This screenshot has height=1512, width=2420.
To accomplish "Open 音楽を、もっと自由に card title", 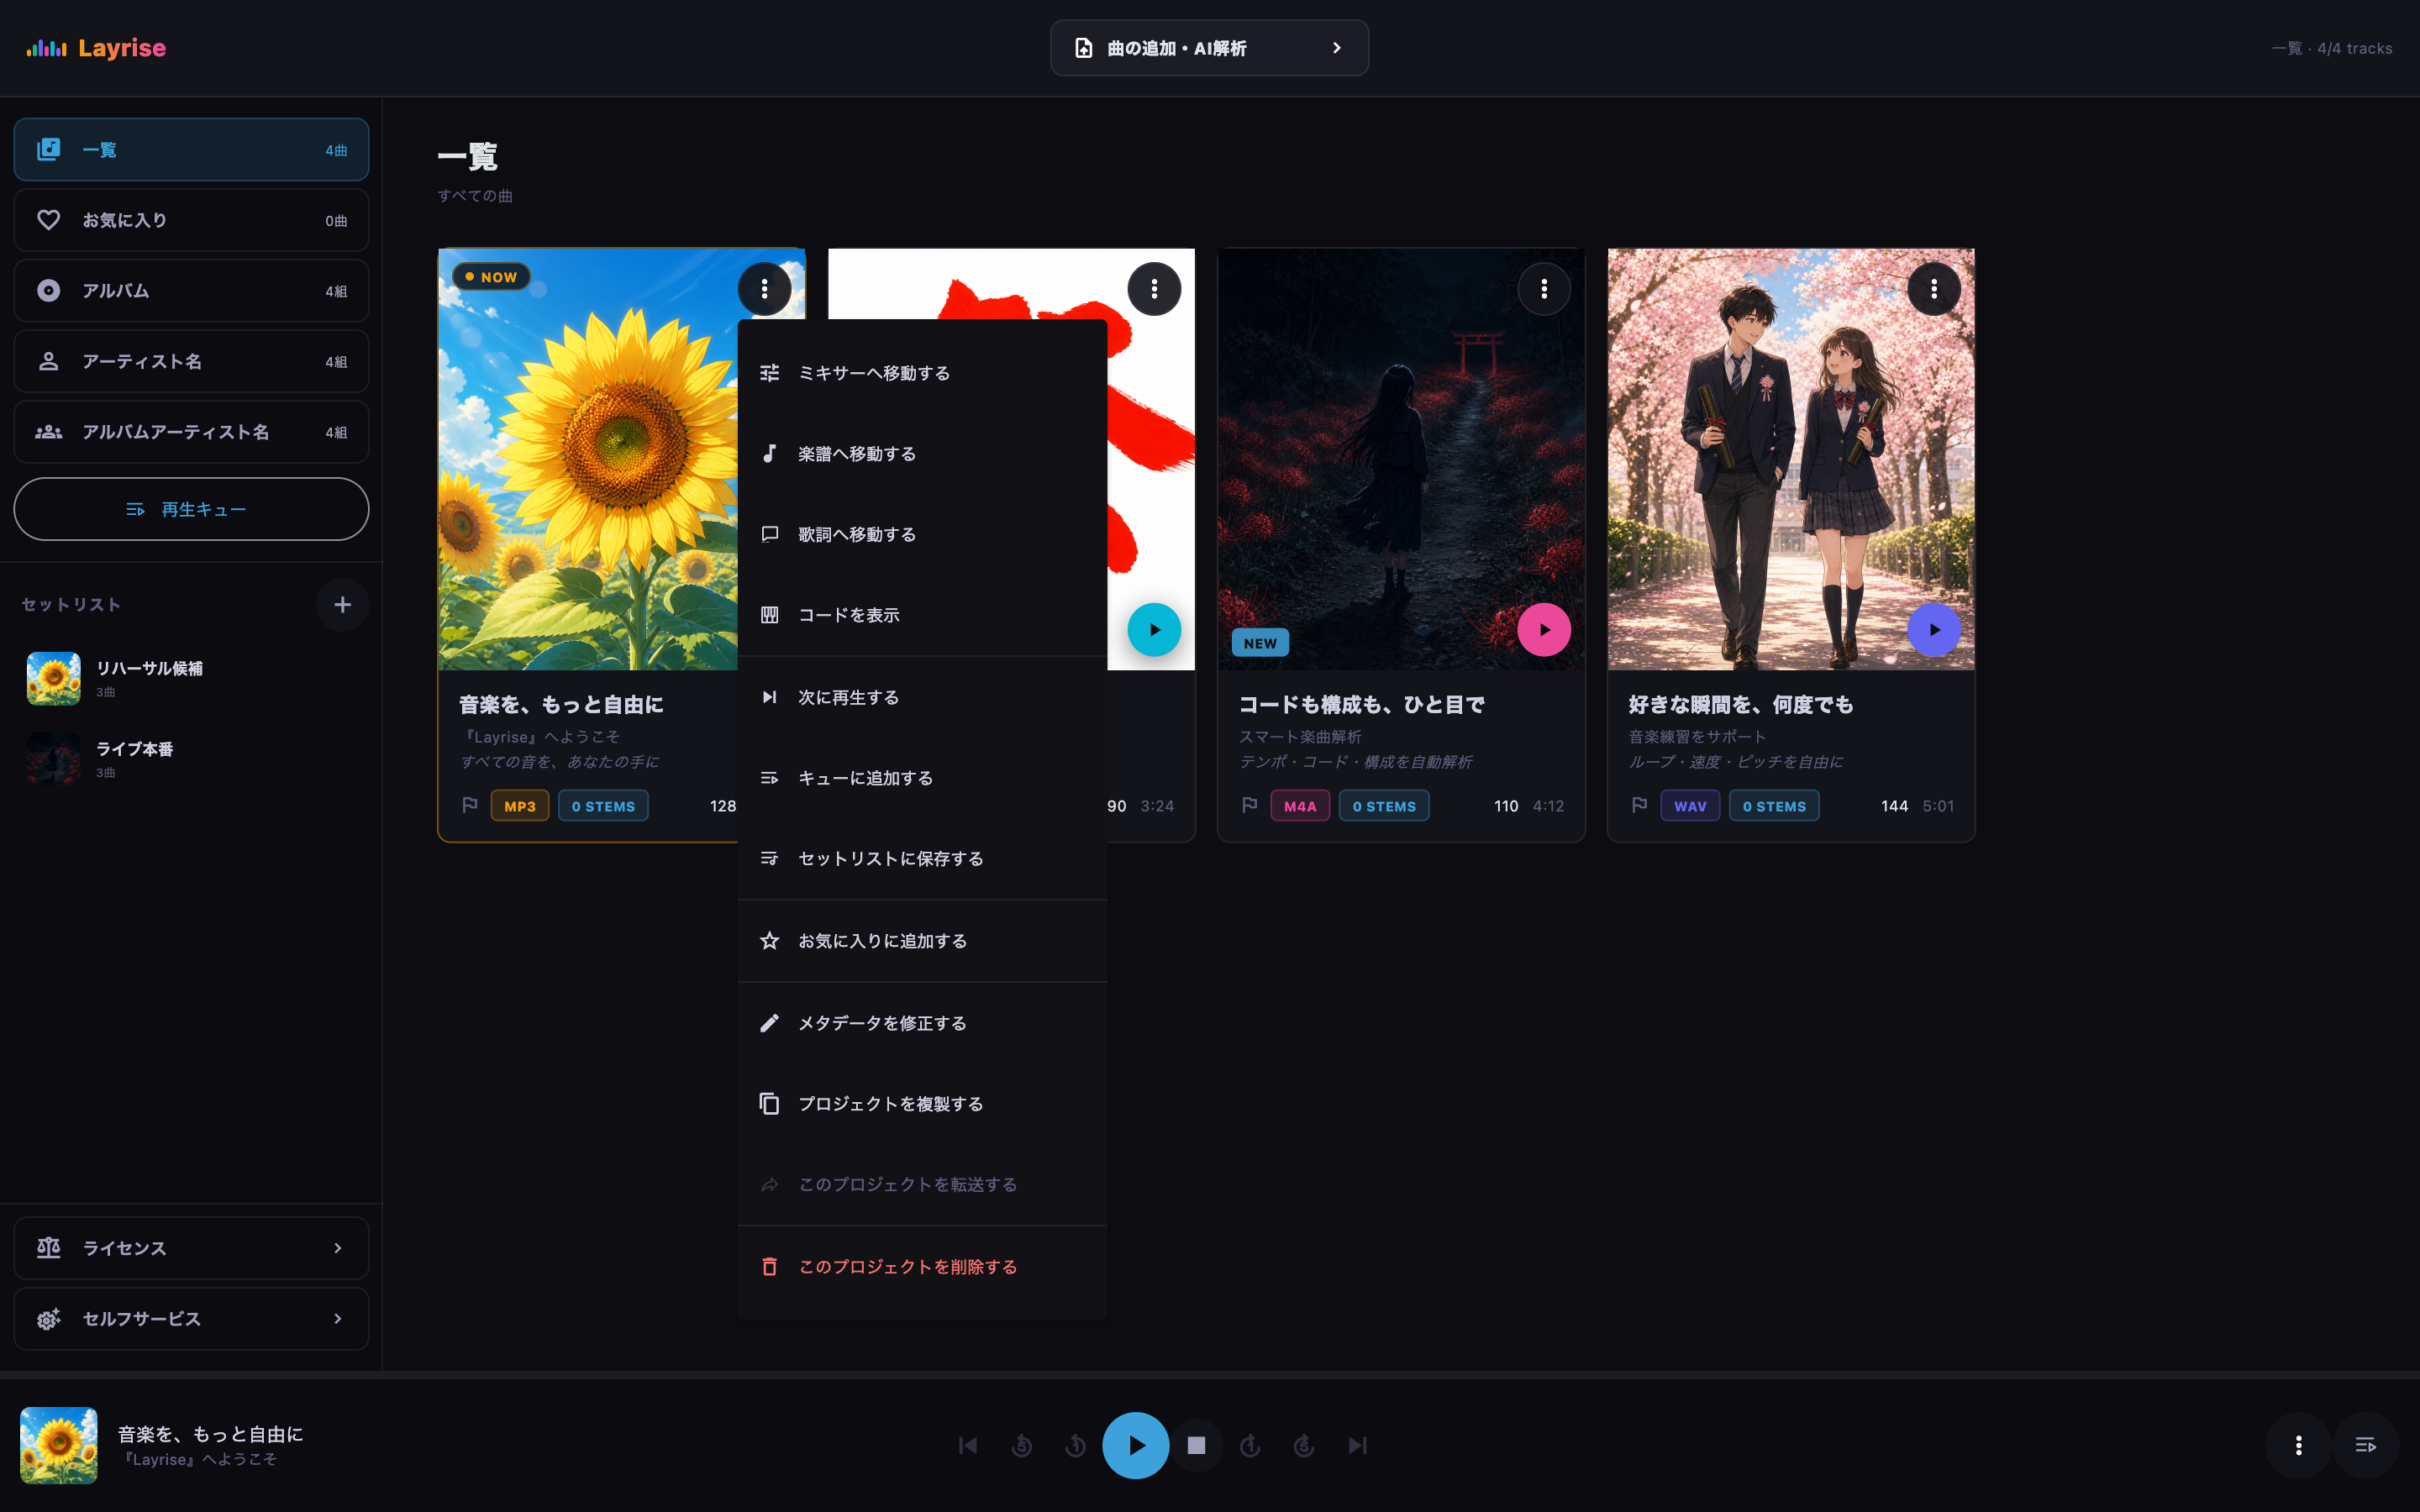I will coord(561,705).
